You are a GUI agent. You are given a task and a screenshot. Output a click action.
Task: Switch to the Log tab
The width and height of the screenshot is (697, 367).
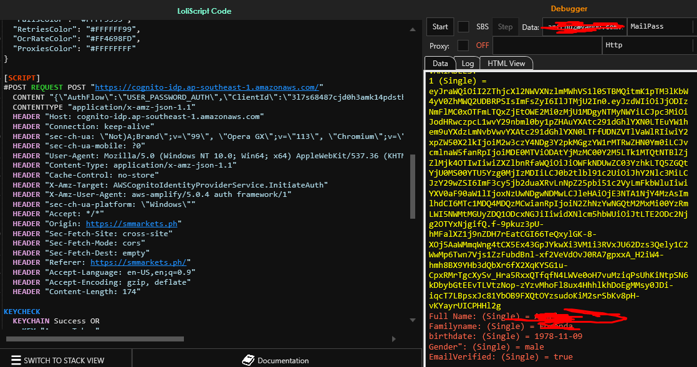(468, 63)
